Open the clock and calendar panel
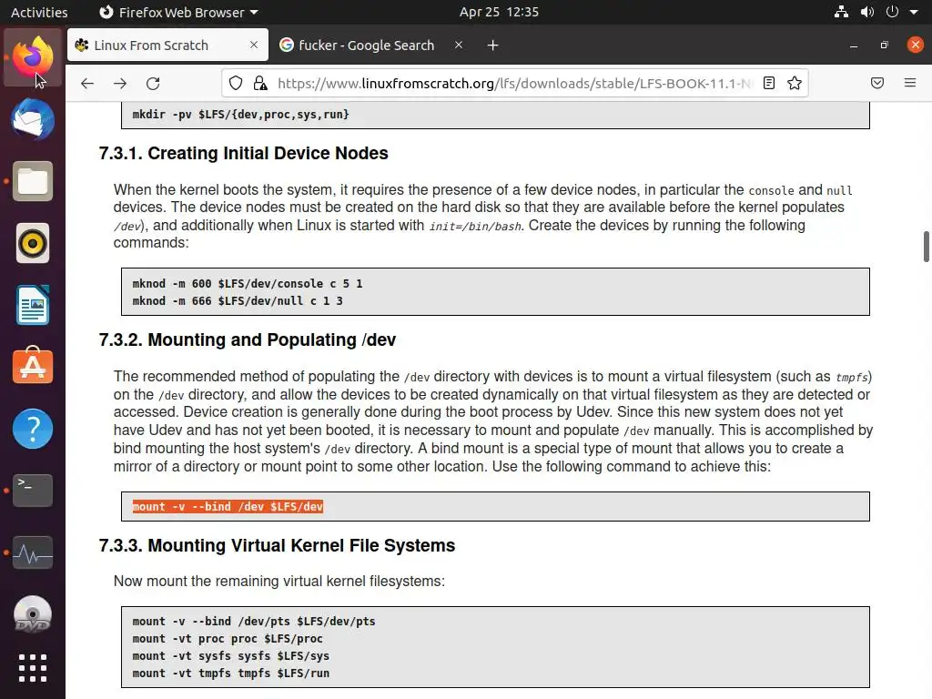 point(499,12)
